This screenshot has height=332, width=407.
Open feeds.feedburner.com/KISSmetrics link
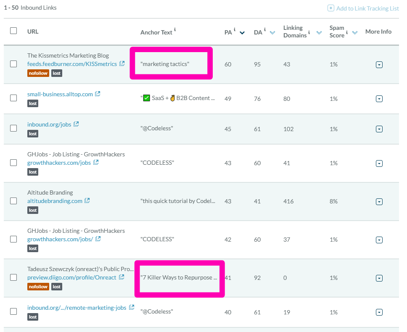72,64
